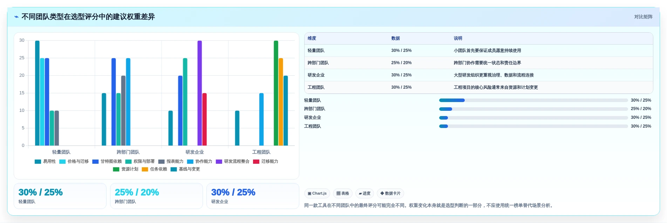The width and height of the screenshot is (667, 223).
Task: Select the 数据卡片 tag chip
Action: (x=390, y=194)
